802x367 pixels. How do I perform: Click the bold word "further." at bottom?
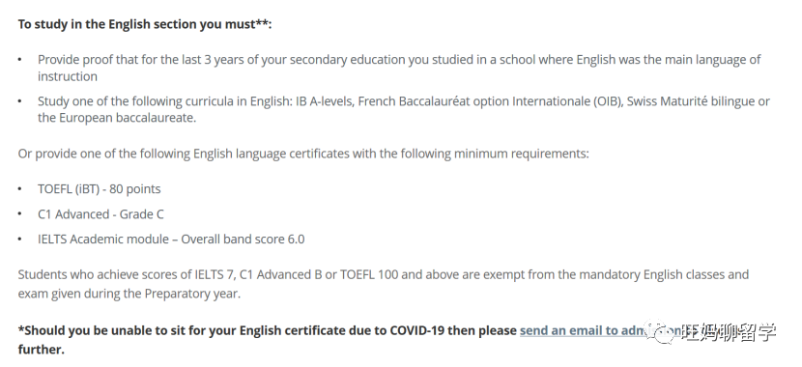42,350
